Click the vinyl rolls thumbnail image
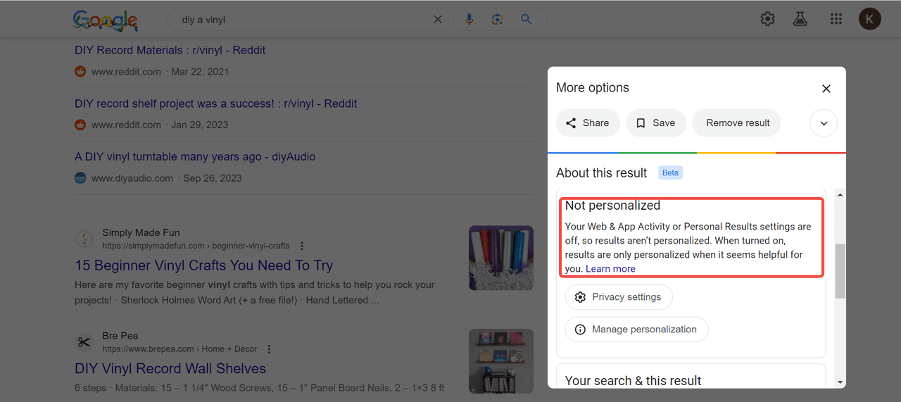The width and height of the screenshot is (901, 402). (x=501, y=258)
